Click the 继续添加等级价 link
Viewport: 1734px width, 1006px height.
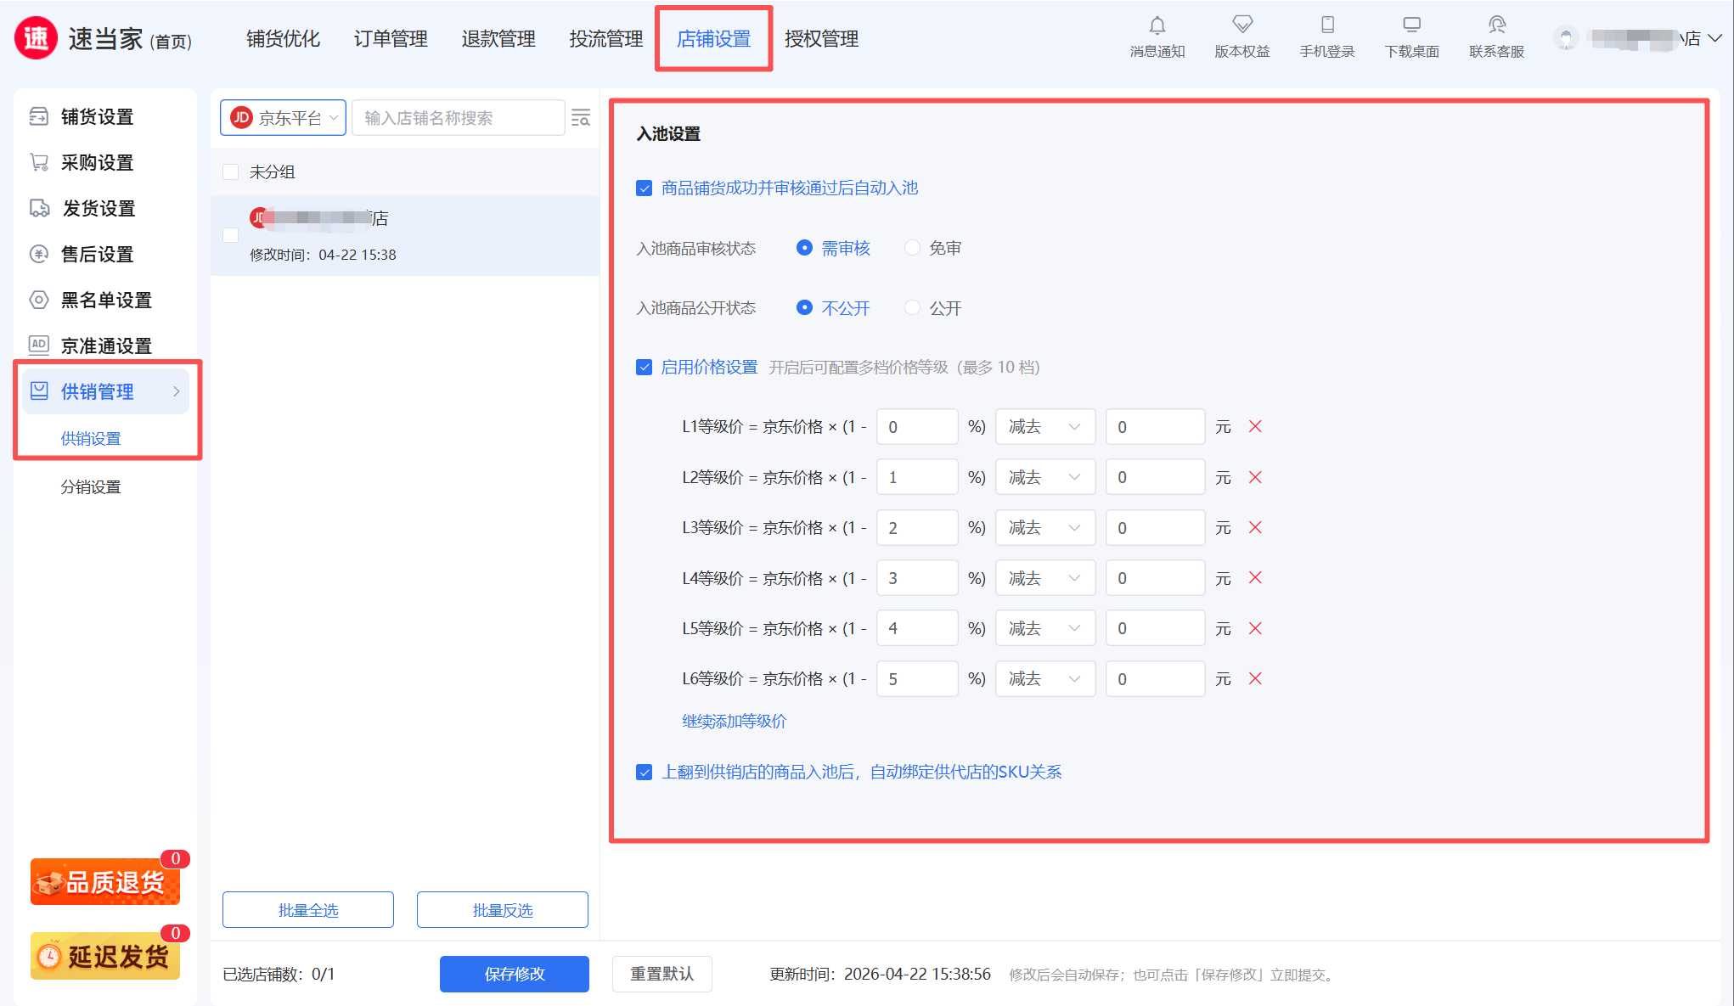[734, 722]
